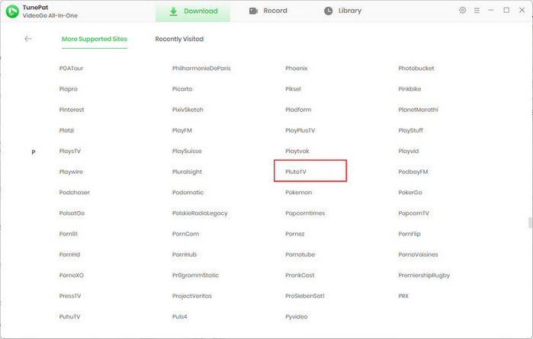Select the More Supported Sites tab
This screenshot has height=339, width=533.
(x=95, y=39)
